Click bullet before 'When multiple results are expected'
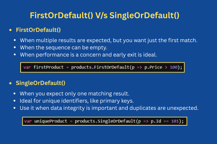The width and height of the screenshot is (217, 144). (15, 40)
